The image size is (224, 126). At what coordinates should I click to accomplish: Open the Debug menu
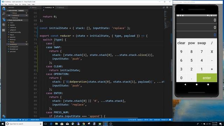24,5
